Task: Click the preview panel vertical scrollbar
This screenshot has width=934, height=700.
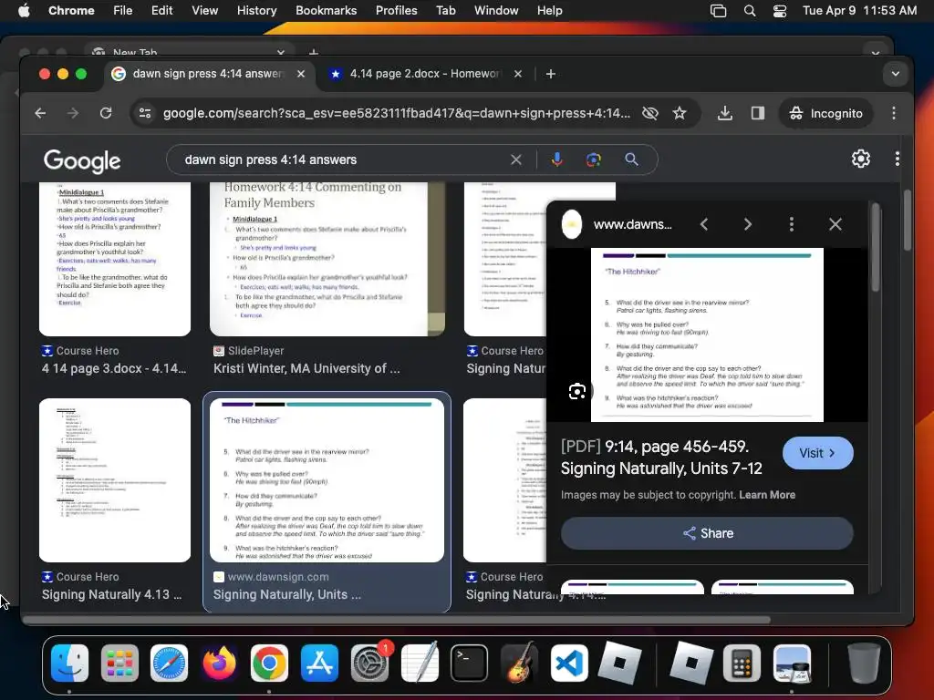Action: coord(875,248)
